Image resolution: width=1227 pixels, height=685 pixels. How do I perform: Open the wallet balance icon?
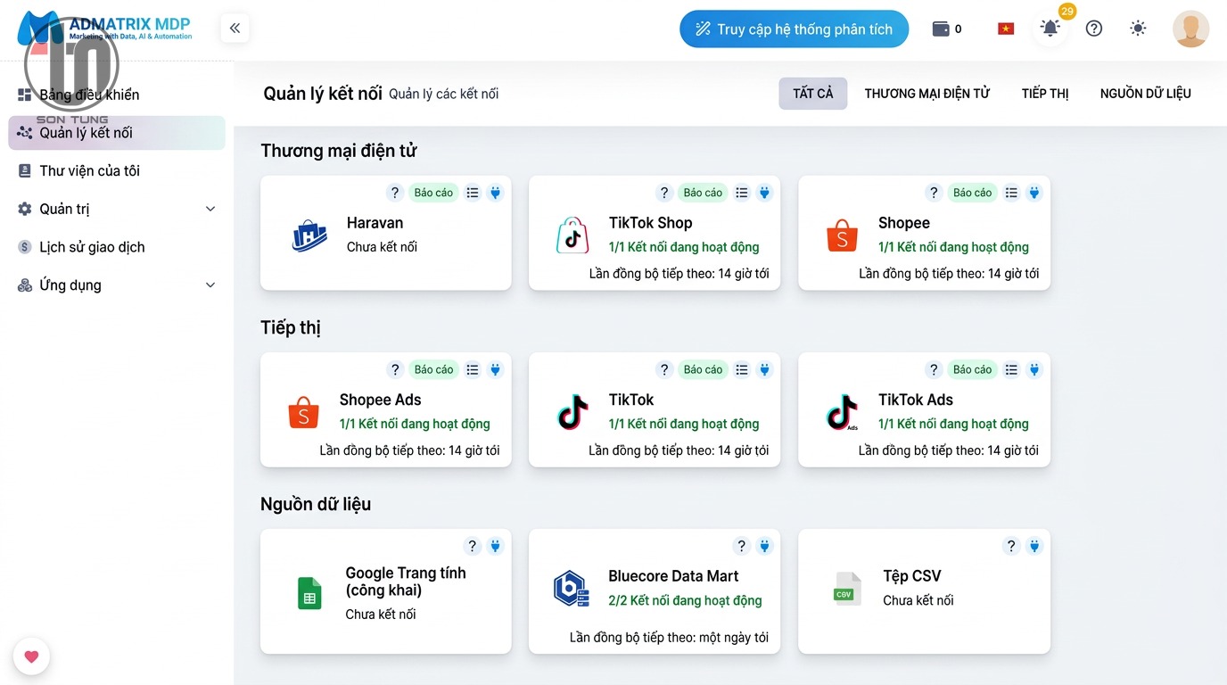(x=940, y=29)
